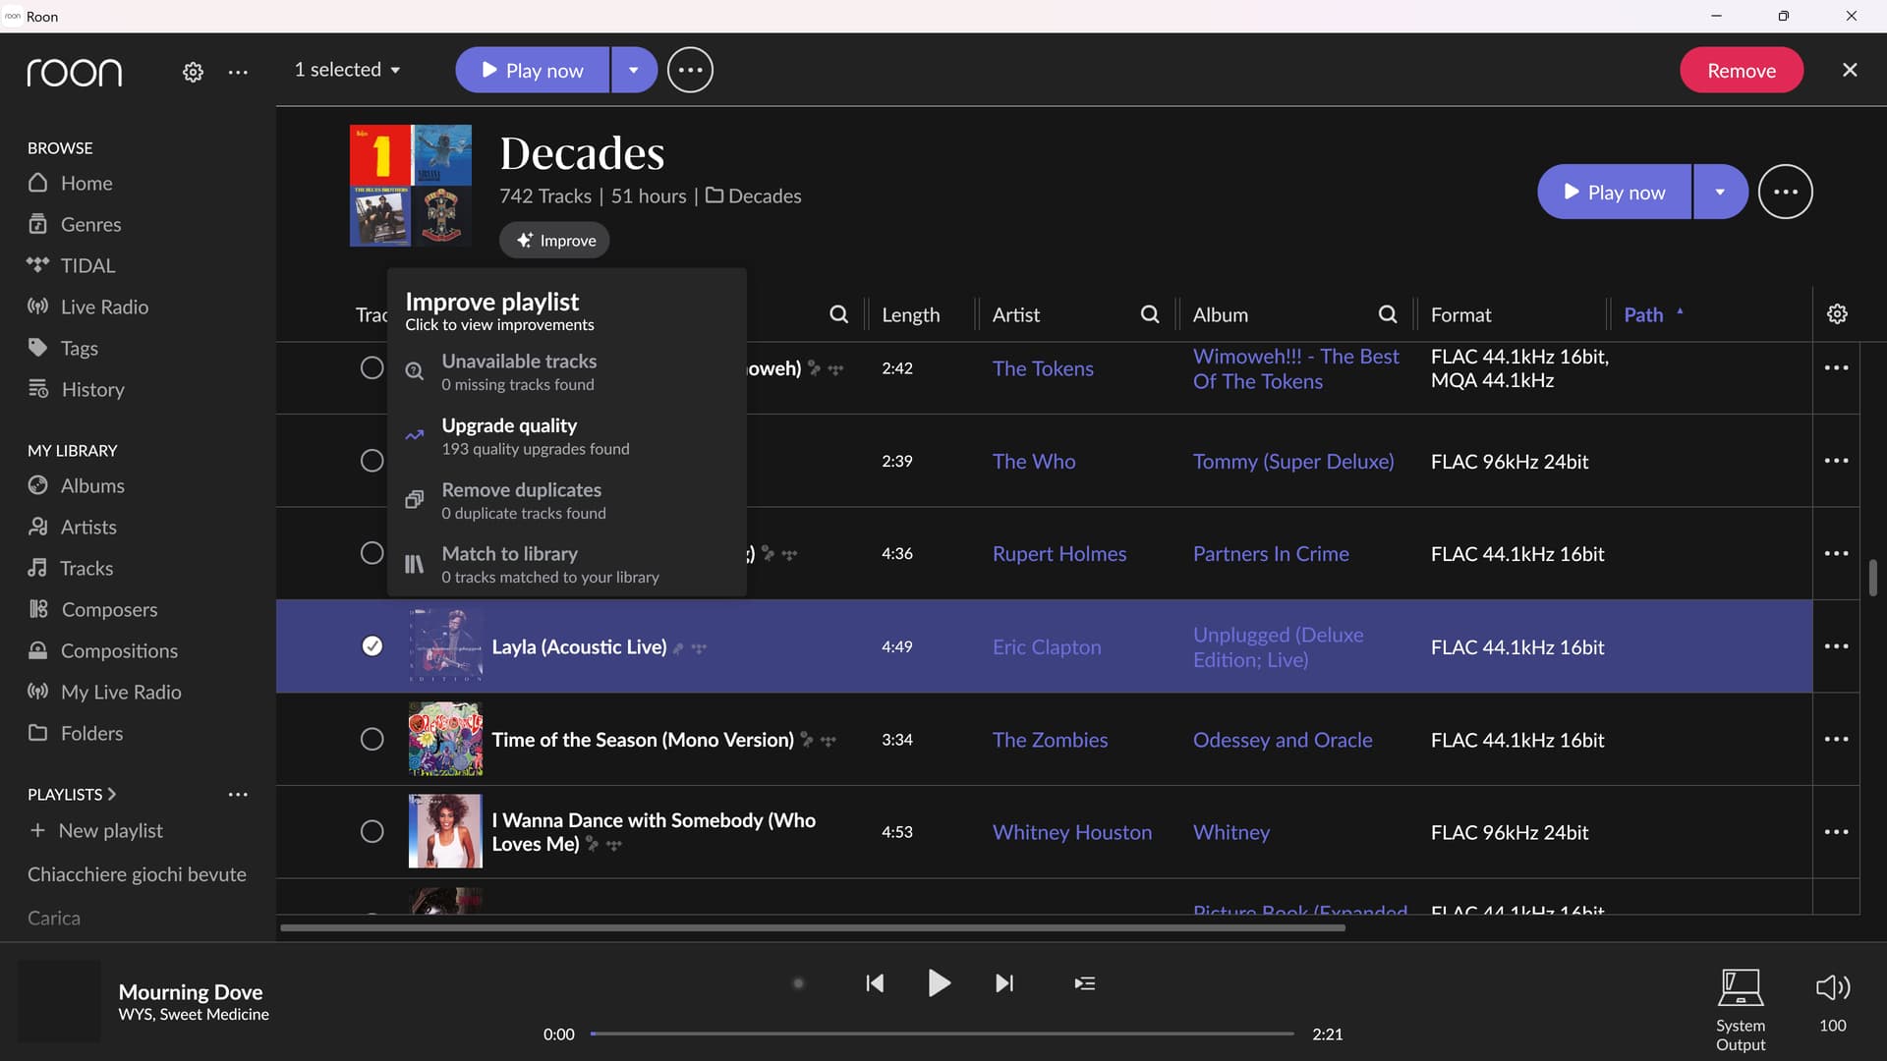Viewport: 1887px width, 1061px height.
Task: Open sidebar more options next to settings gear
Action: (238, 72)
